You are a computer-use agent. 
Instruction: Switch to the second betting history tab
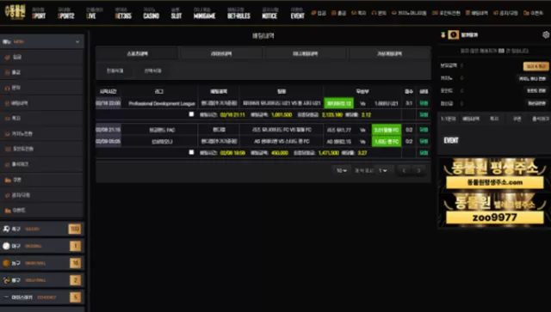[221, 53]
